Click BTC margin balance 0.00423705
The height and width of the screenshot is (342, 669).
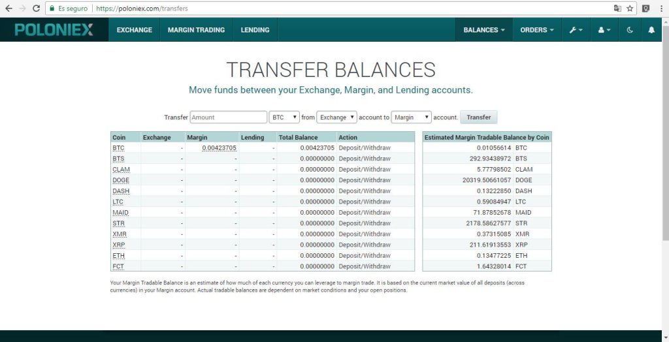[x=220, y=148]
